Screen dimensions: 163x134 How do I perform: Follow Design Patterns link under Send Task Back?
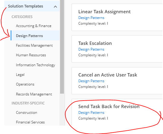[91, 113]
